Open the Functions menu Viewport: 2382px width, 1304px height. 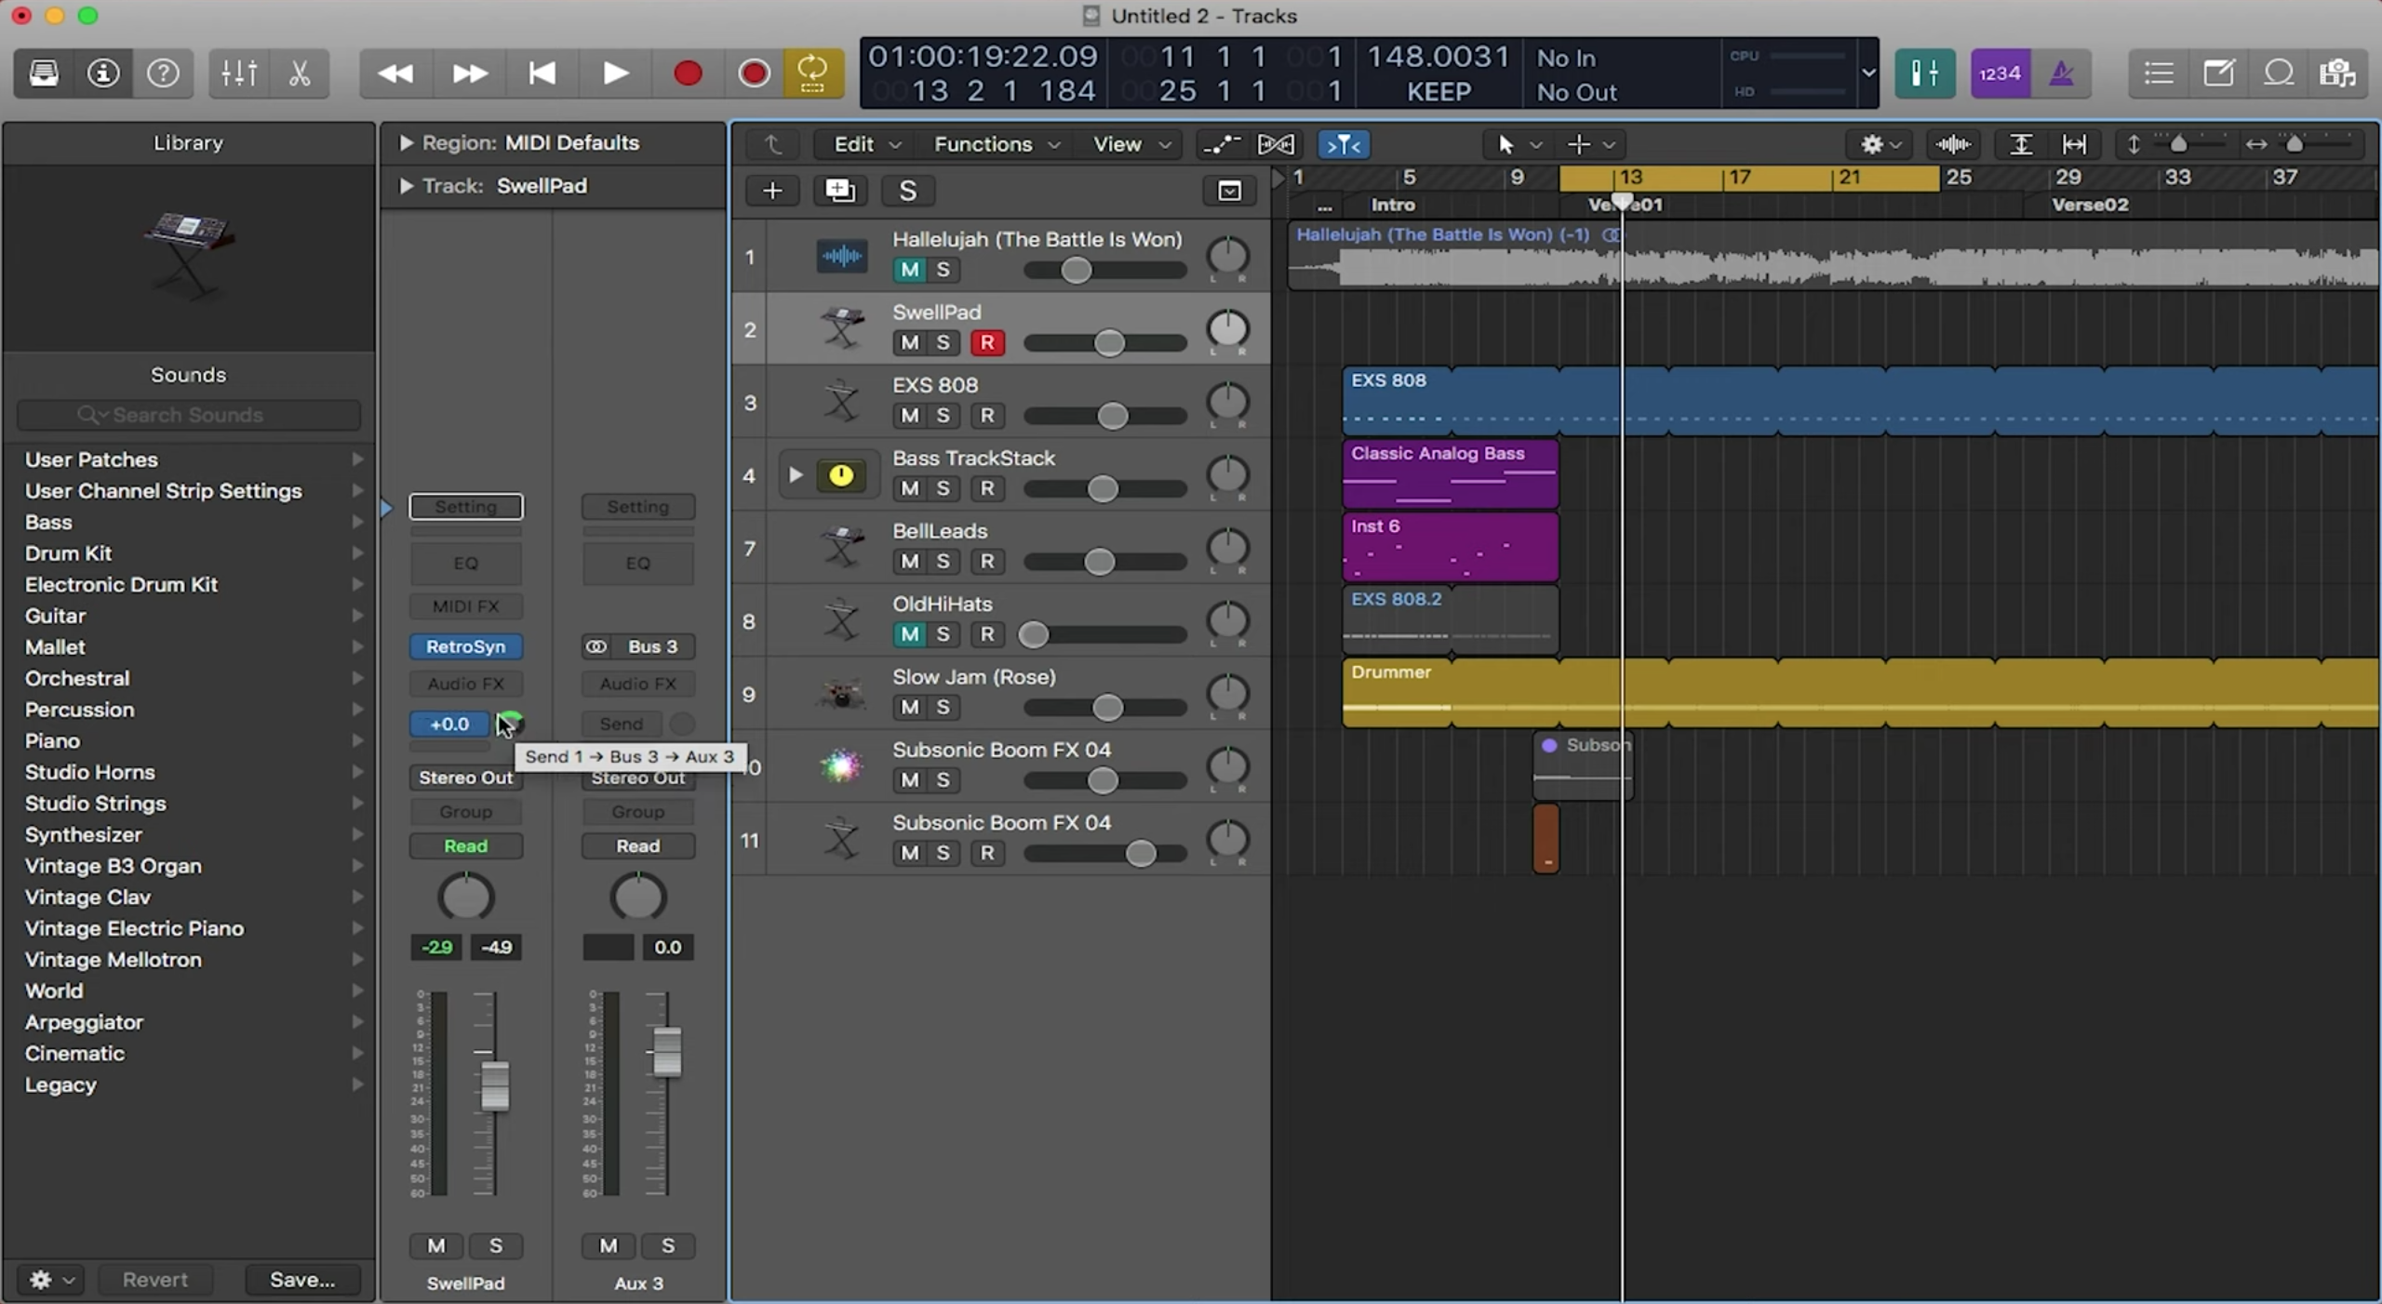point(997,144)
